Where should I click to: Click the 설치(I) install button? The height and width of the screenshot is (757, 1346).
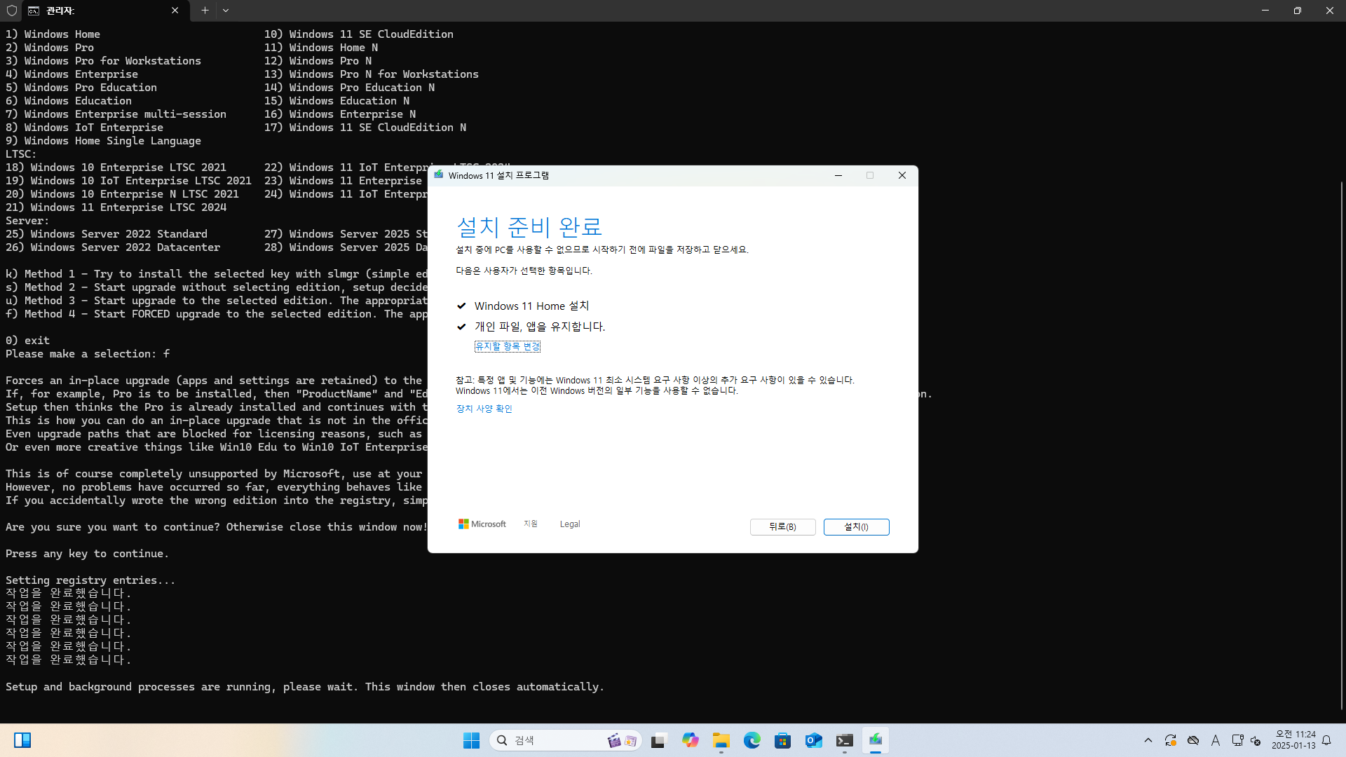pos(856,527)
